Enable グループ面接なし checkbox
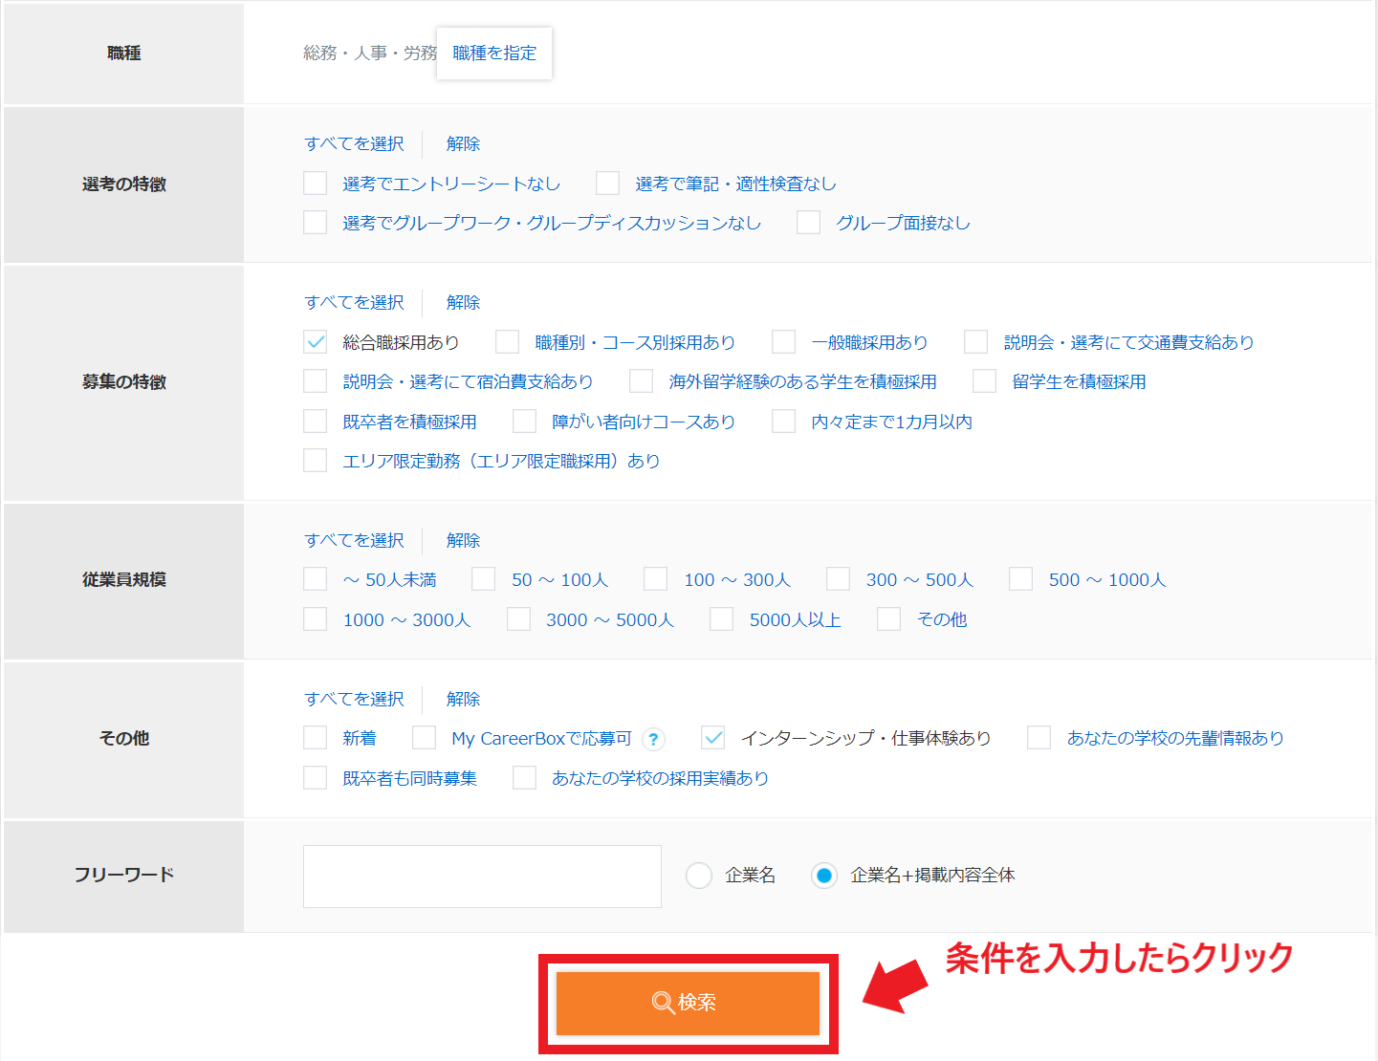Viewport: 1378px width, 1061px height. coord(808,222)
